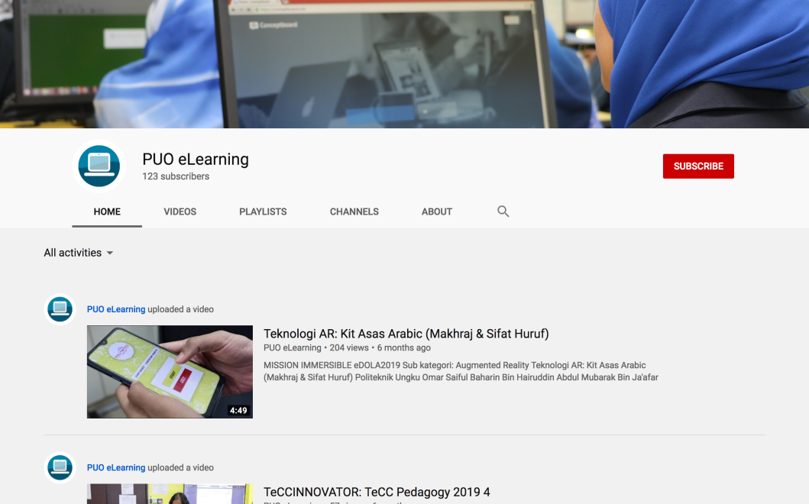Click the PUO eLearning link in second activity header
The width and height of the screenshot is (809, 504).
pos(116,467)
